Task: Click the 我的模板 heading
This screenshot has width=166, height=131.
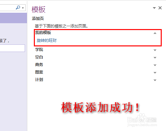Action: pos(43,33)
